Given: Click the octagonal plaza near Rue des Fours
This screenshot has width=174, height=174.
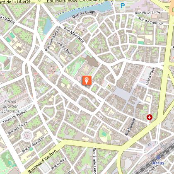Looking at the screenshot, I should pyautogui.click(x=27, y=135).
